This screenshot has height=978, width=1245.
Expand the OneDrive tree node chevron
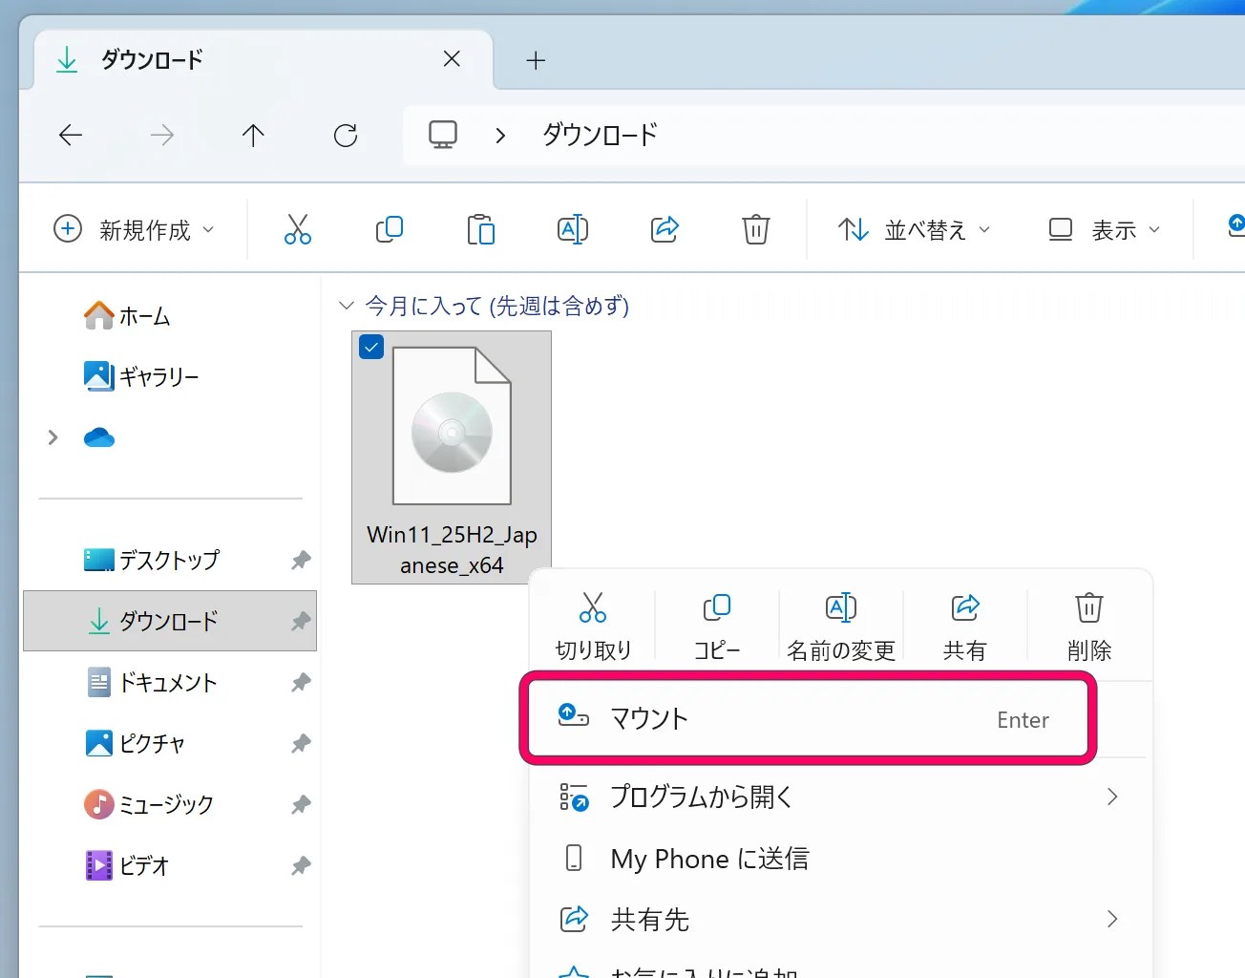(53, 437)
